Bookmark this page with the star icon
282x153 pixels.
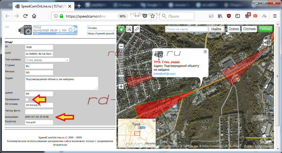153,16
